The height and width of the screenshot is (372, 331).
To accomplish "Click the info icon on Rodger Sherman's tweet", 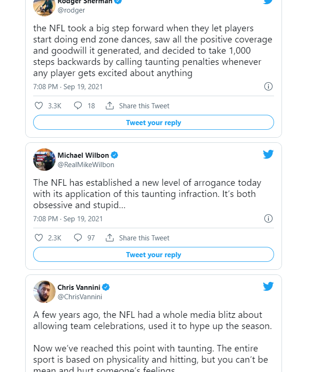I will 268,86.
